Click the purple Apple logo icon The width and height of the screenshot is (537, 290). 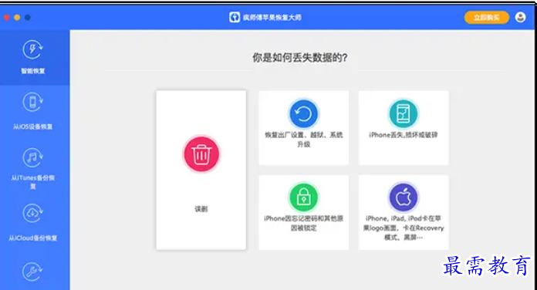click(x=404, y=197)
